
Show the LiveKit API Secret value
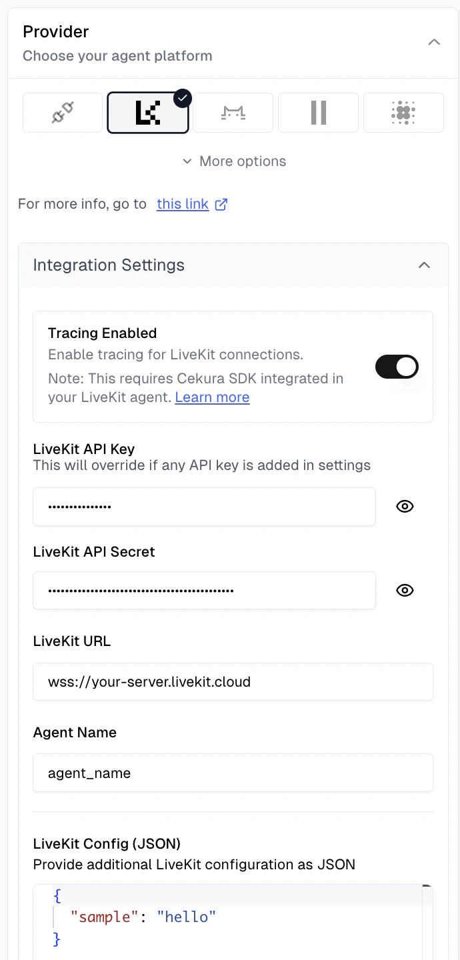coord(405,590)
